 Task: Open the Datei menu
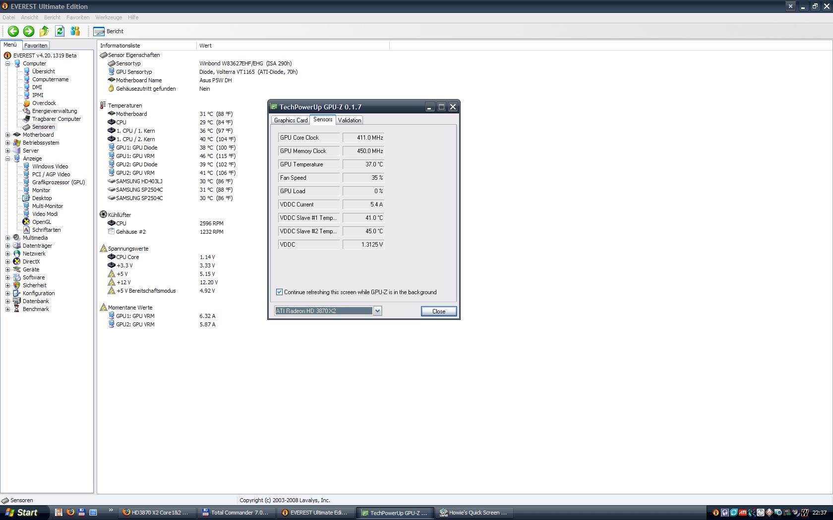(x=8, y=17)
